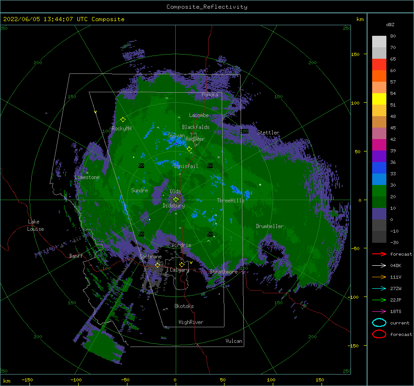The height and width of the screenshot is (386, 414).
Task: Click the yellow swatch in dBZ legend
Action: coord(379,99)
